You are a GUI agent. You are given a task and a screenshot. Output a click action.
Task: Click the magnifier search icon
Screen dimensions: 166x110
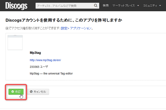pyautogui.click(x=95, y=5)
